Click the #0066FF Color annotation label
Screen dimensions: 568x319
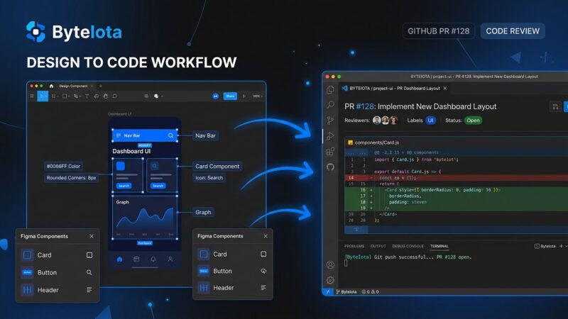[x=63, y=166]
